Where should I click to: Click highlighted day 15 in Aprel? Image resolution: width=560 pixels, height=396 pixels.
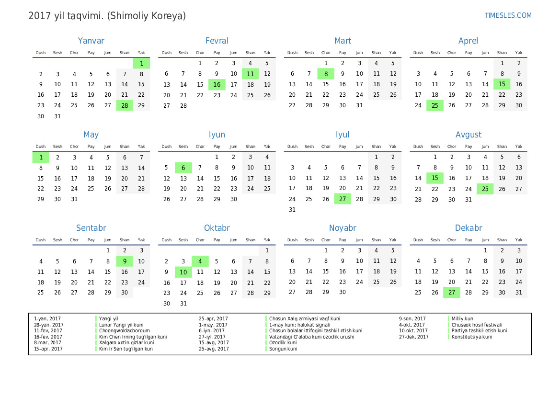click(502, 84)
